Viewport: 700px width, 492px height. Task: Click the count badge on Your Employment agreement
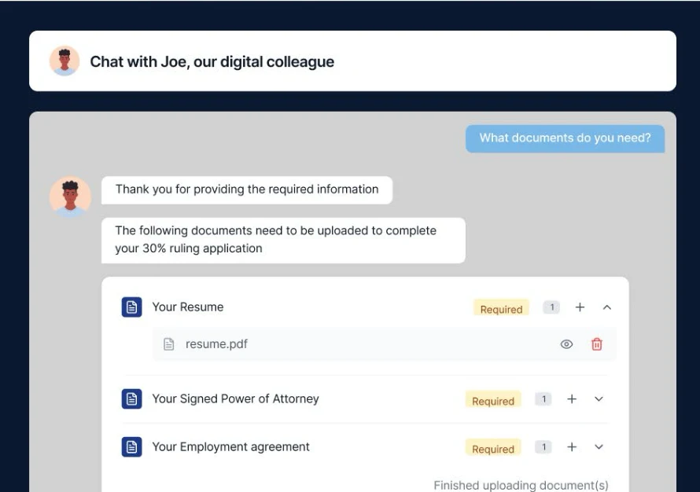543,446
